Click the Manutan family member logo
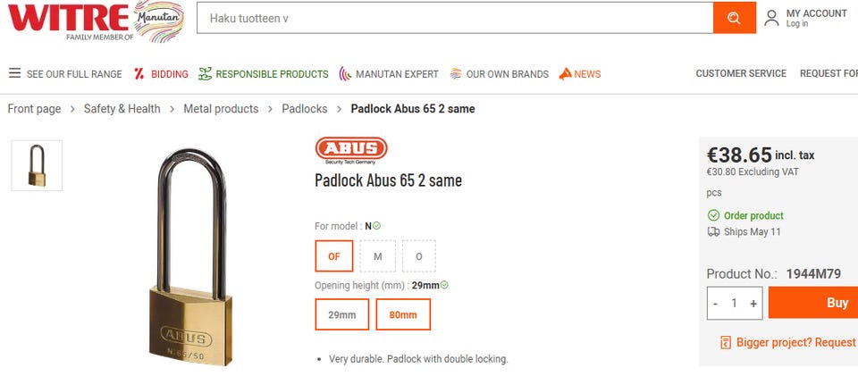Screen dimensions: 858x376 point(159,21)
